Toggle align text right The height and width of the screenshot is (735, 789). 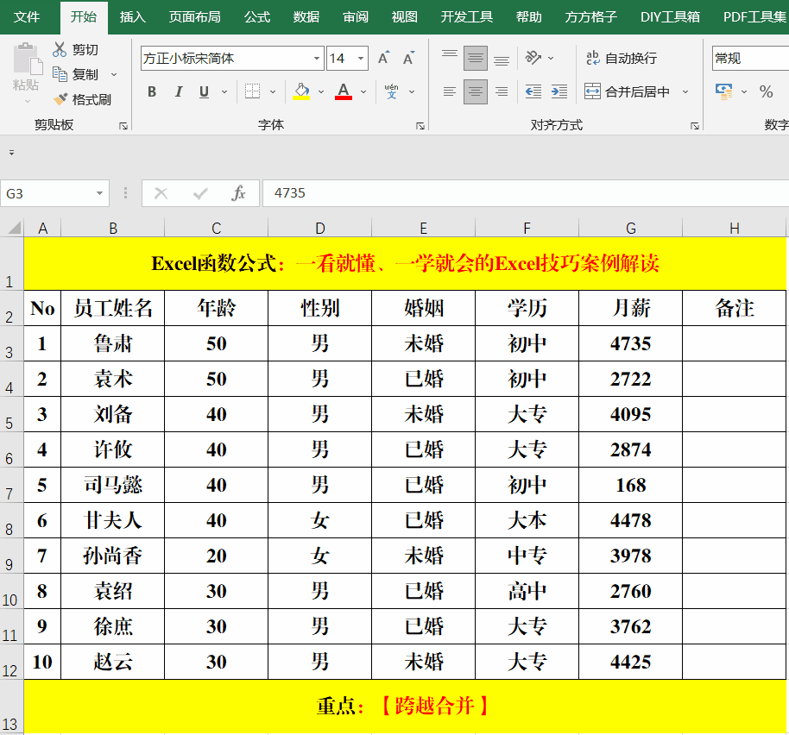502,91
